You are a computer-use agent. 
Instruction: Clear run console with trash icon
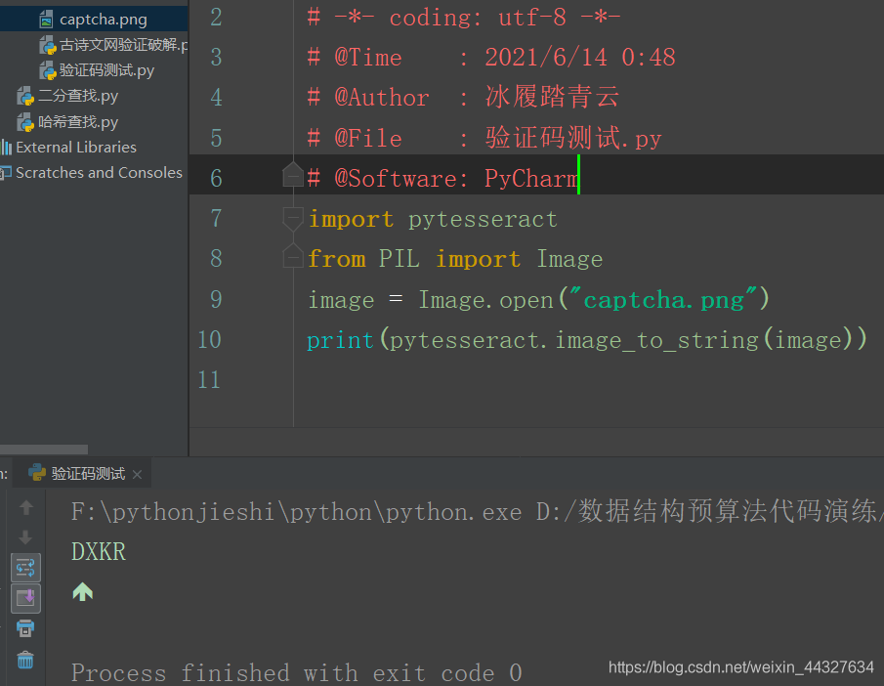pyautogui.click(x=26, y=660)
